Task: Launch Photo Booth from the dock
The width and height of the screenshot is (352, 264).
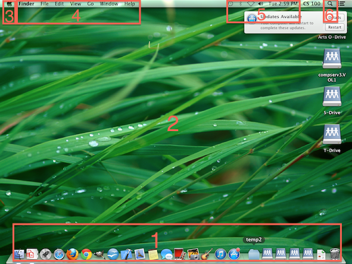Action: pos(180,254)
